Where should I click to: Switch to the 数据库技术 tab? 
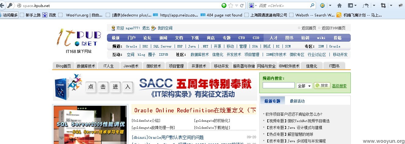point(86,66)
